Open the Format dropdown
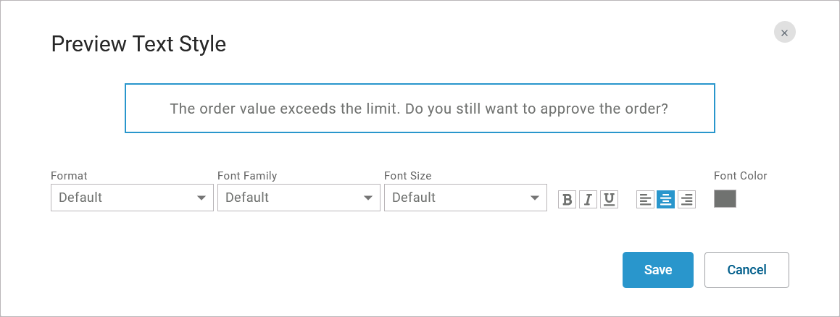Image resolution: width=840 pixels, height=317 pixels. (123, 198)
